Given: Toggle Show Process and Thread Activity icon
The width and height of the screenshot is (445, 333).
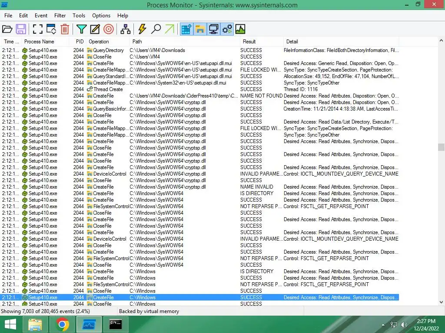Looking at the screenshot, I should [x=227, y=29].
